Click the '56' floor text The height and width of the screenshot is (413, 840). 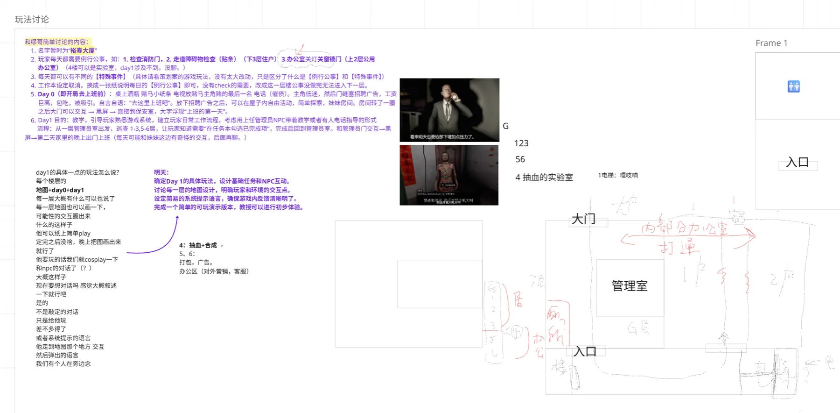[x=520, y=159]
